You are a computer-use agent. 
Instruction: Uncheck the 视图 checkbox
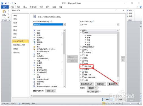click(x=83, y=63)
